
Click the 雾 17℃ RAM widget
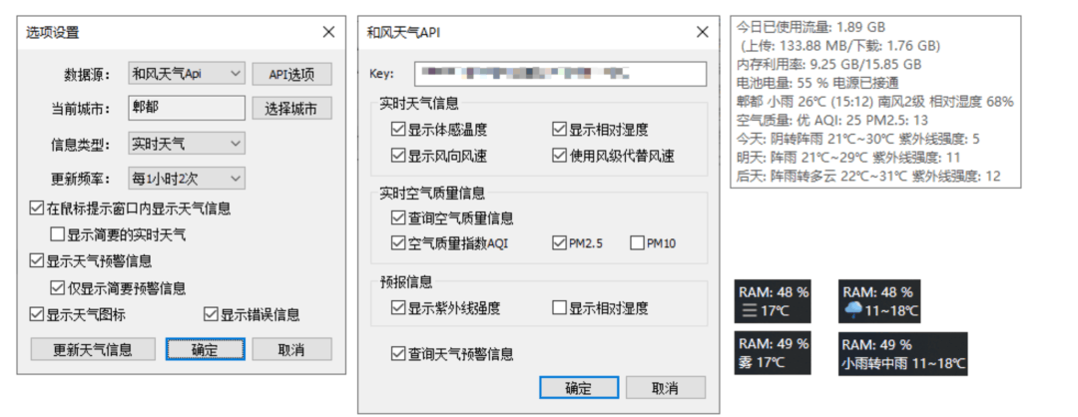[x=774, y=353]
